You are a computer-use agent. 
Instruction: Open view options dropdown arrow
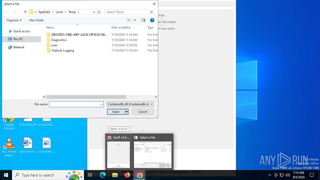[135, 20]
